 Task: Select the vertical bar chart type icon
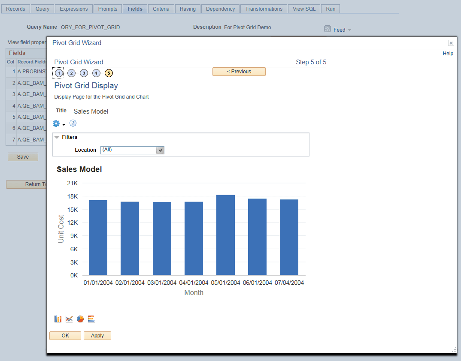coord(58,319)
